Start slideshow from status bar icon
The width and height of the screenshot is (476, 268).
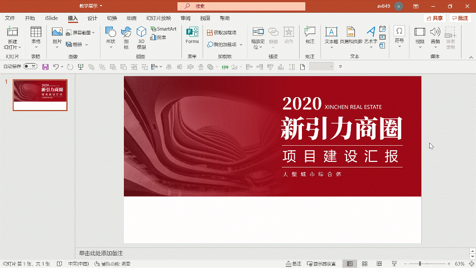coord(394,264)
